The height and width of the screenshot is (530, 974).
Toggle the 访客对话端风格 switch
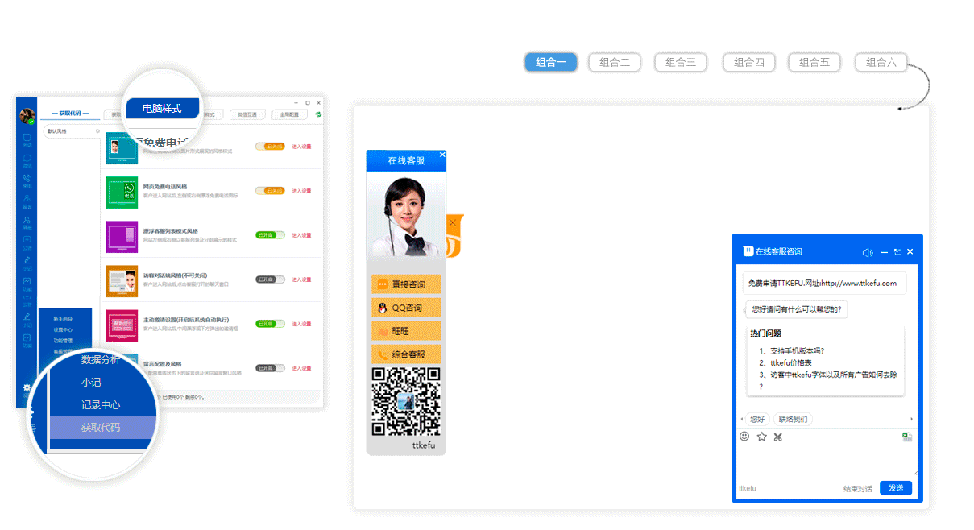pyautogui.click(x=270, y=279)
